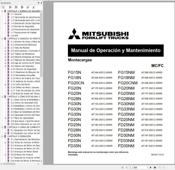
Task: Click the double-arrow panel expand icon
Action: 38,3
